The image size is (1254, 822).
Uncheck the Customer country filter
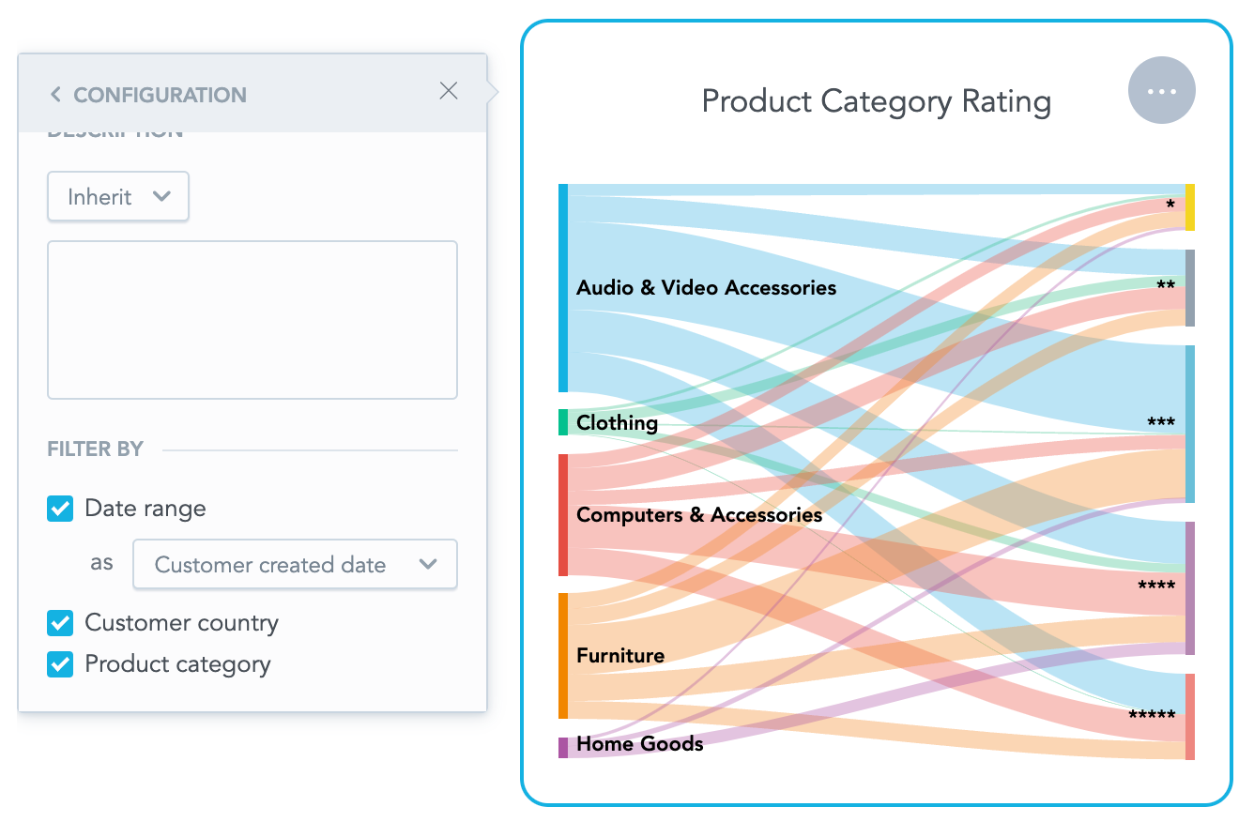pyautogui.click(x=61, y=623)
